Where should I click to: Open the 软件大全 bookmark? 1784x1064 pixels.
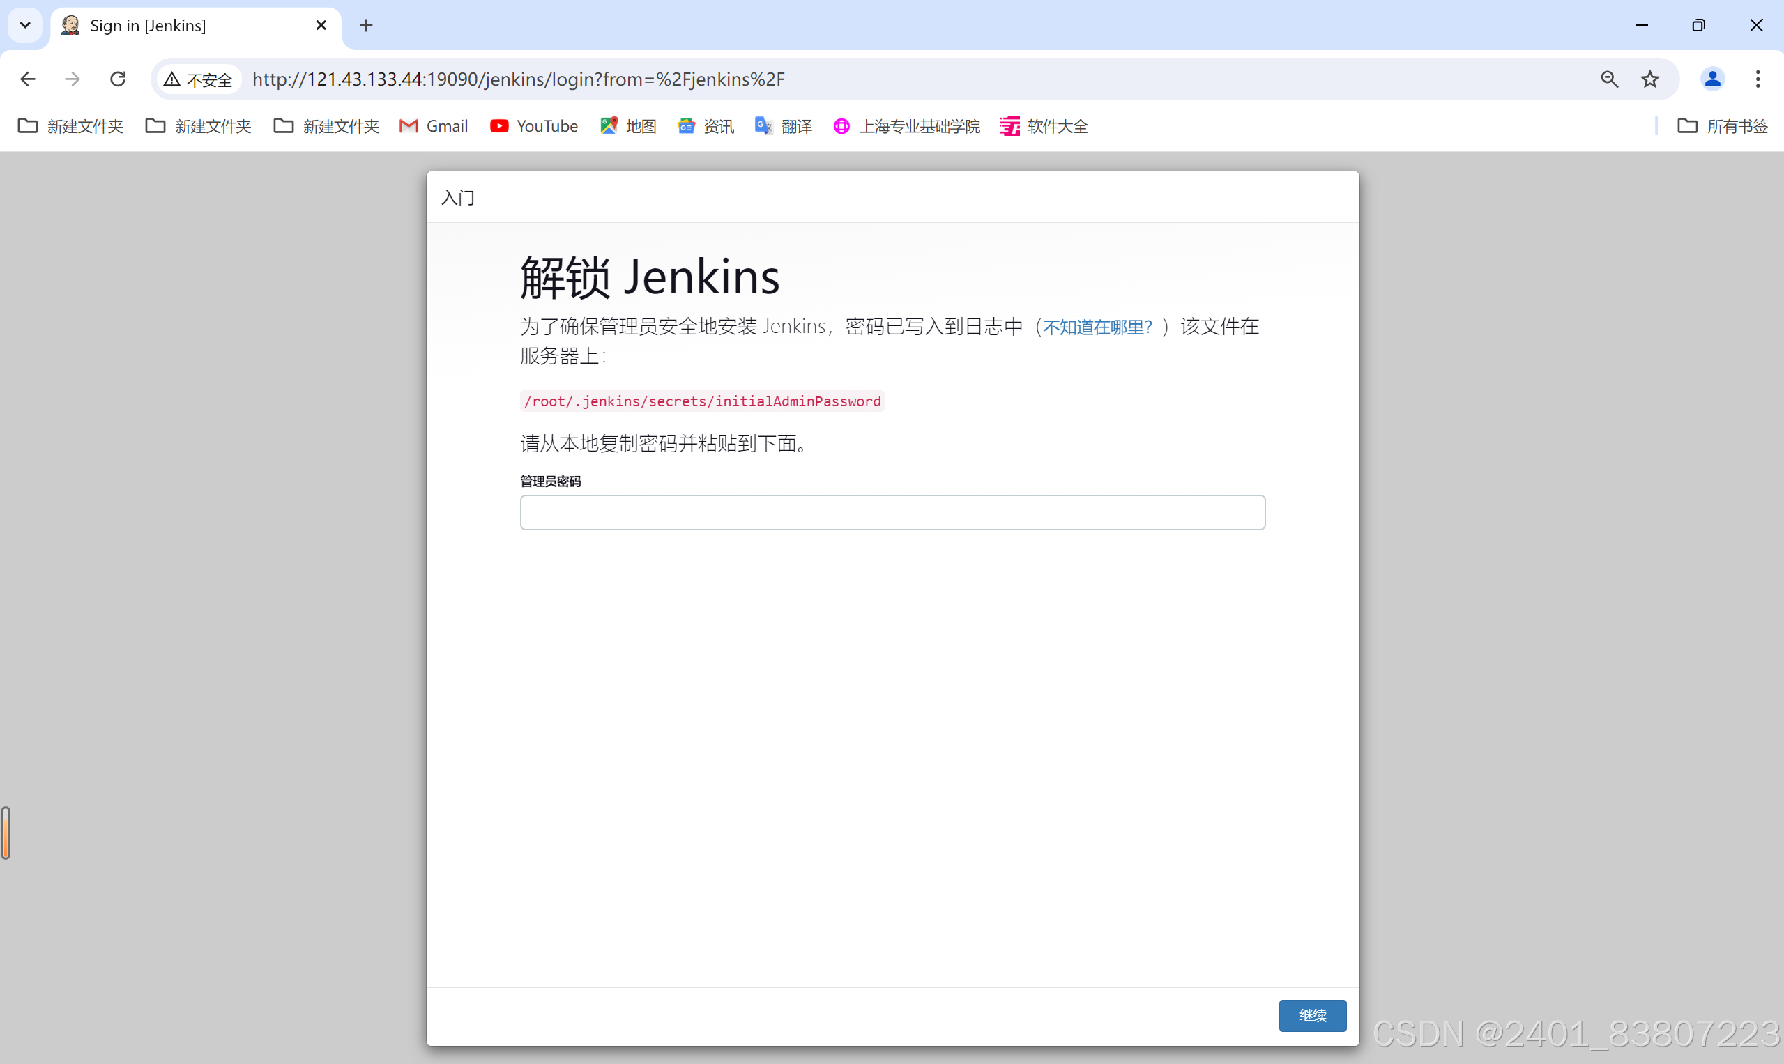click(x=1044, y=125)
